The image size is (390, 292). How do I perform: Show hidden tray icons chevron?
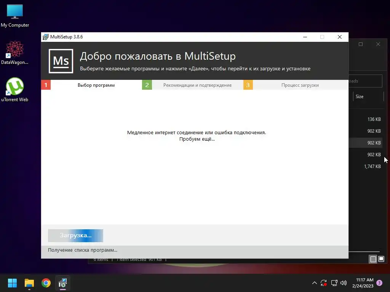(314, 283)
